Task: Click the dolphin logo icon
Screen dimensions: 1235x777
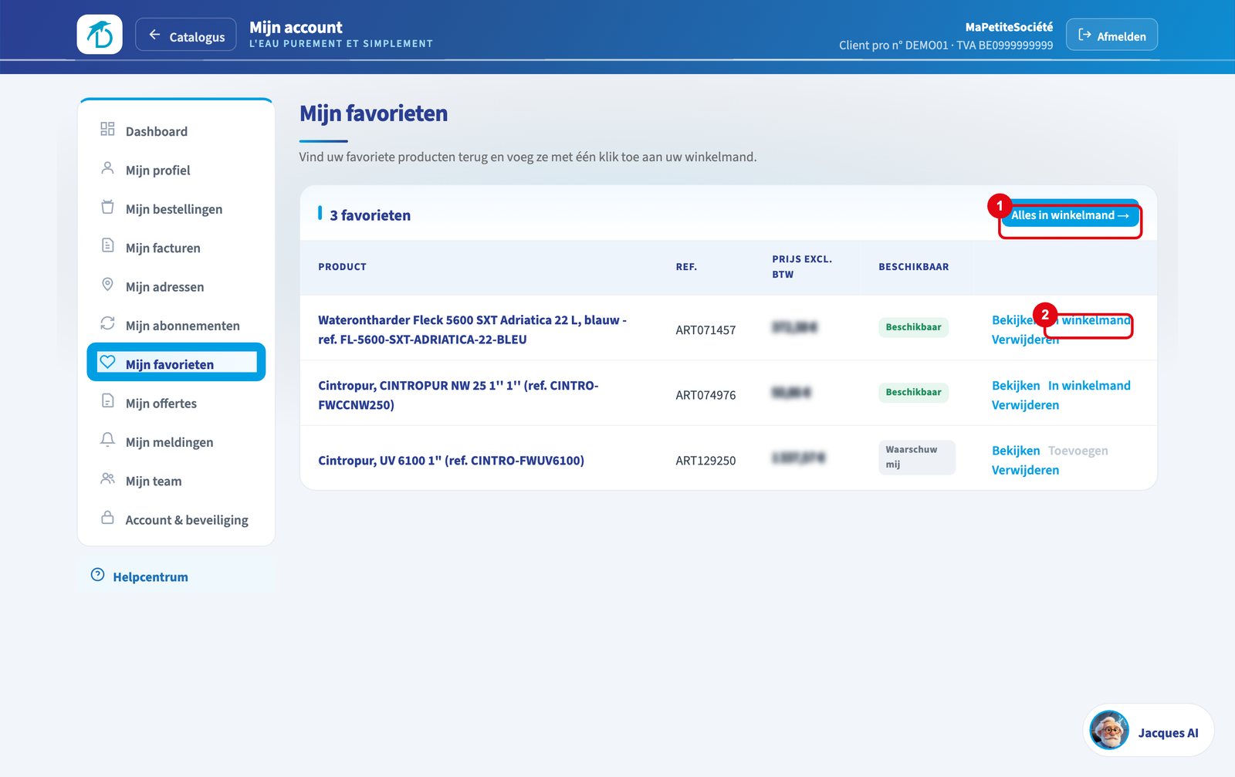Action: pos(100,35)
